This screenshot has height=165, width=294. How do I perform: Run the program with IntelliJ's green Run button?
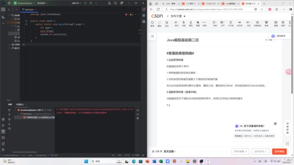85,3
